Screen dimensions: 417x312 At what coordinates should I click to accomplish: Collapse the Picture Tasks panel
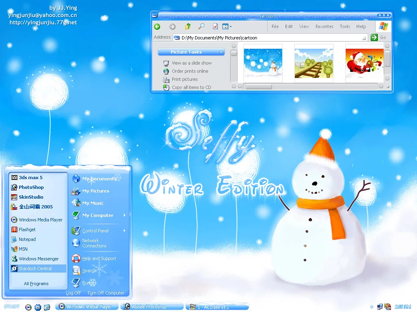(221, 52)
